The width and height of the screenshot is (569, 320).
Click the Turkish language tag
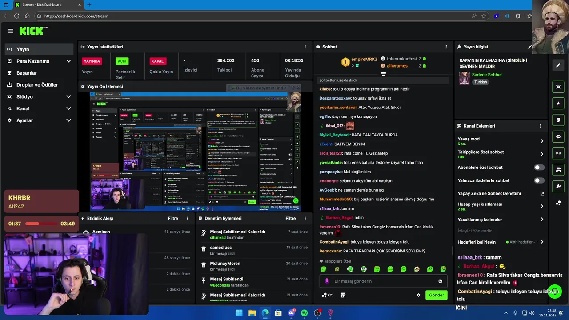[x=481, y=82]
